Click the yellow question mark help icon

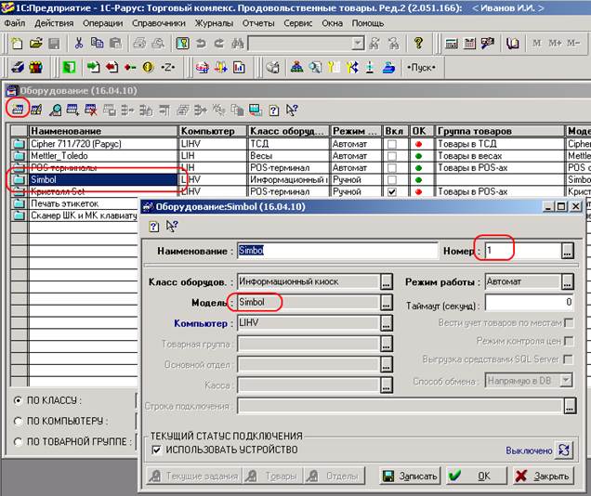point(419,44)
